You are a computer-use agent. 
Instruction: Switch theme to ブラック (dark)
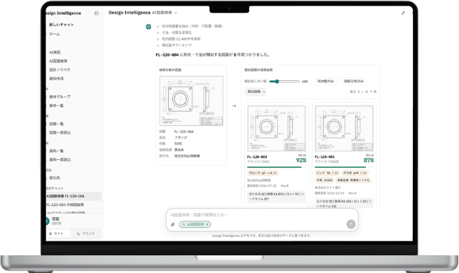(x=86, y=233)
